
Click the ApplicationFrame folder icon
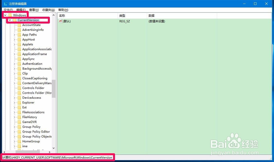pos(19,54)
